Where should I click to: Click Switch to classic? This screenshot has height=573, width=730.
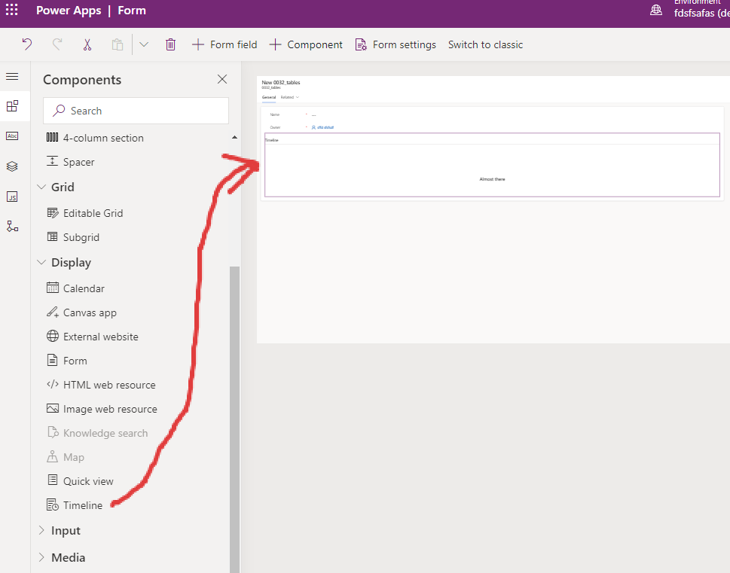pos(485,44)
